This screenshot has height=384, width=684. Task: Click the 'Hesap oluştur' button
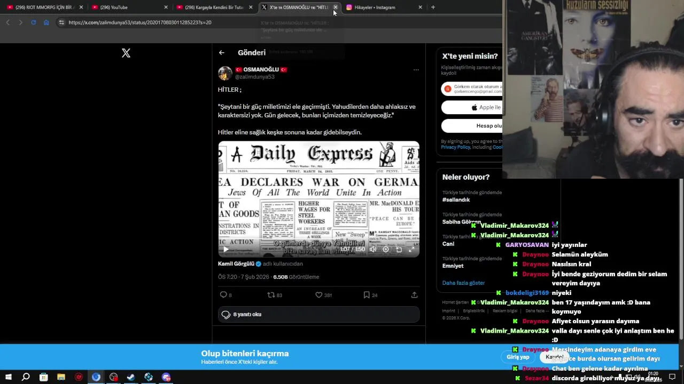pyautogui.click(x=472, y=126)
